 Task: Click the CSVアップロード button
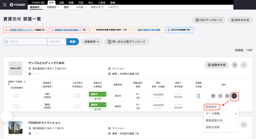coord(209,20)
